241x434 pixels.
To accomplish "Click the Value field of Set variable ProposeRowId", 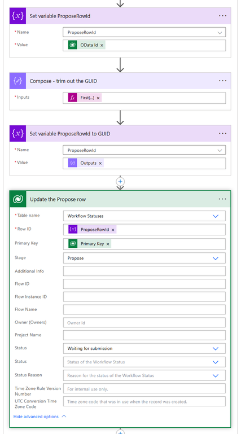I will tap(144, 45).
